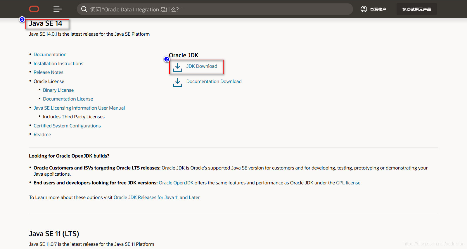Screen dimensions: 467x249
Task: Click the Oracle License list item
Action: [49, 81]
